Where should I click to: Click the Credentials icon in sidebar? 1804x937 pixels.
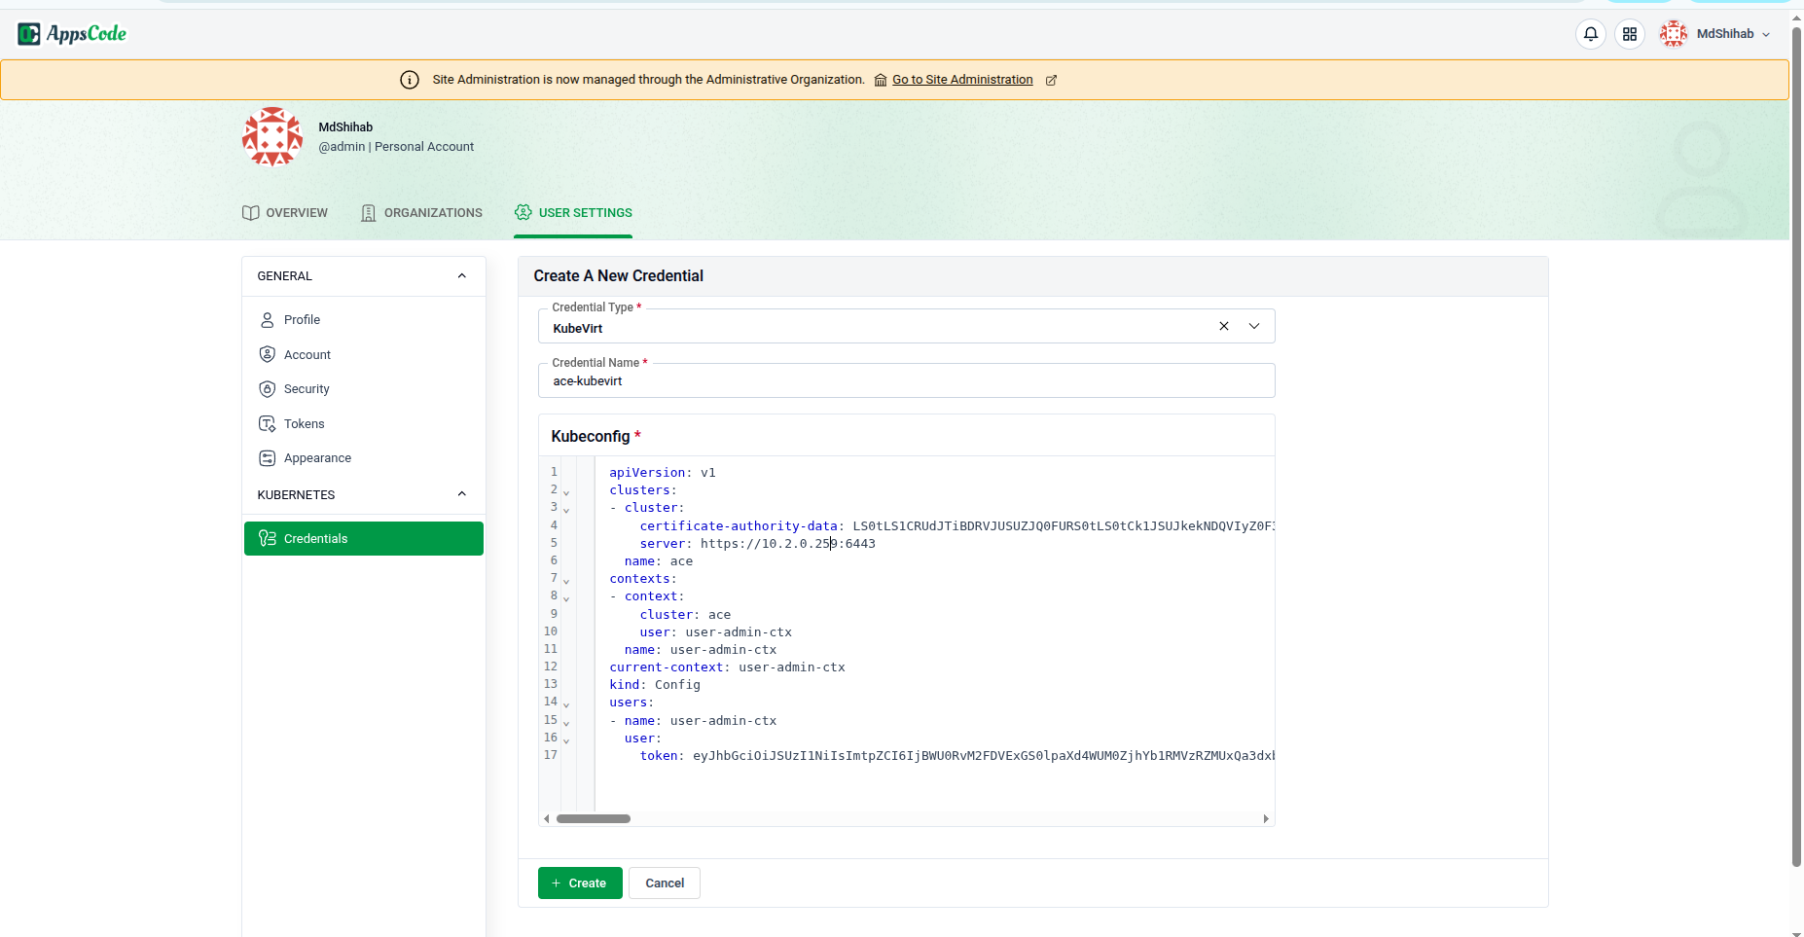[x=268, y=539]
